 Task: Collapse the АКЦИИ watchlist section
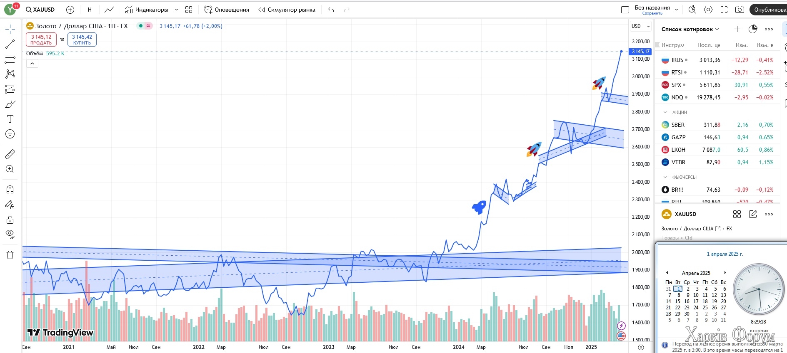pyautogui.click(x=665, y=112)
